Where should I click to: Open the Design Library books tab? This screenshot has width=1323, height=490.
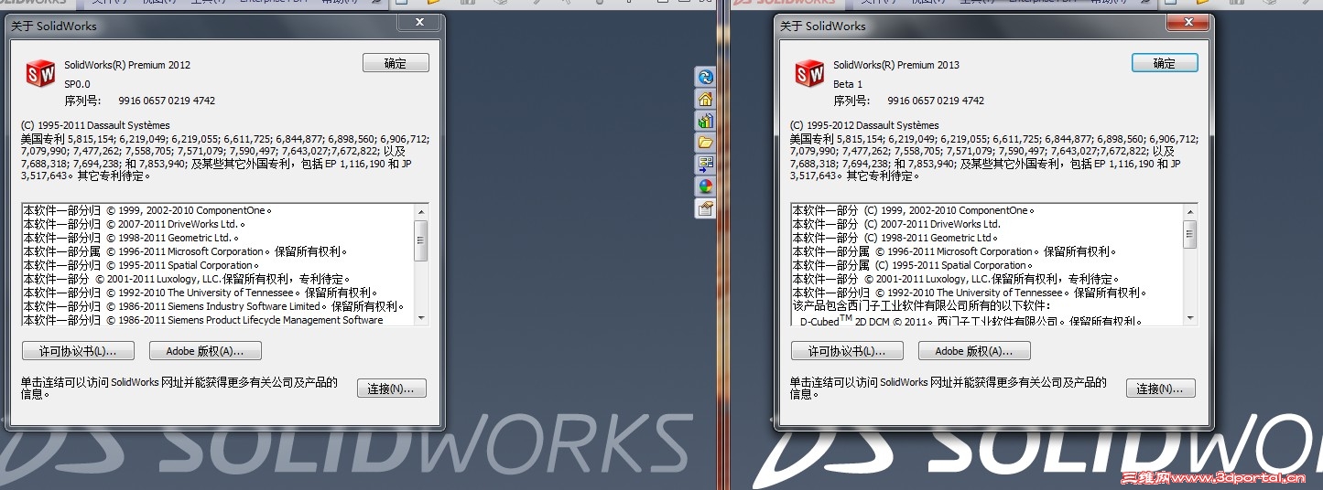705,121
